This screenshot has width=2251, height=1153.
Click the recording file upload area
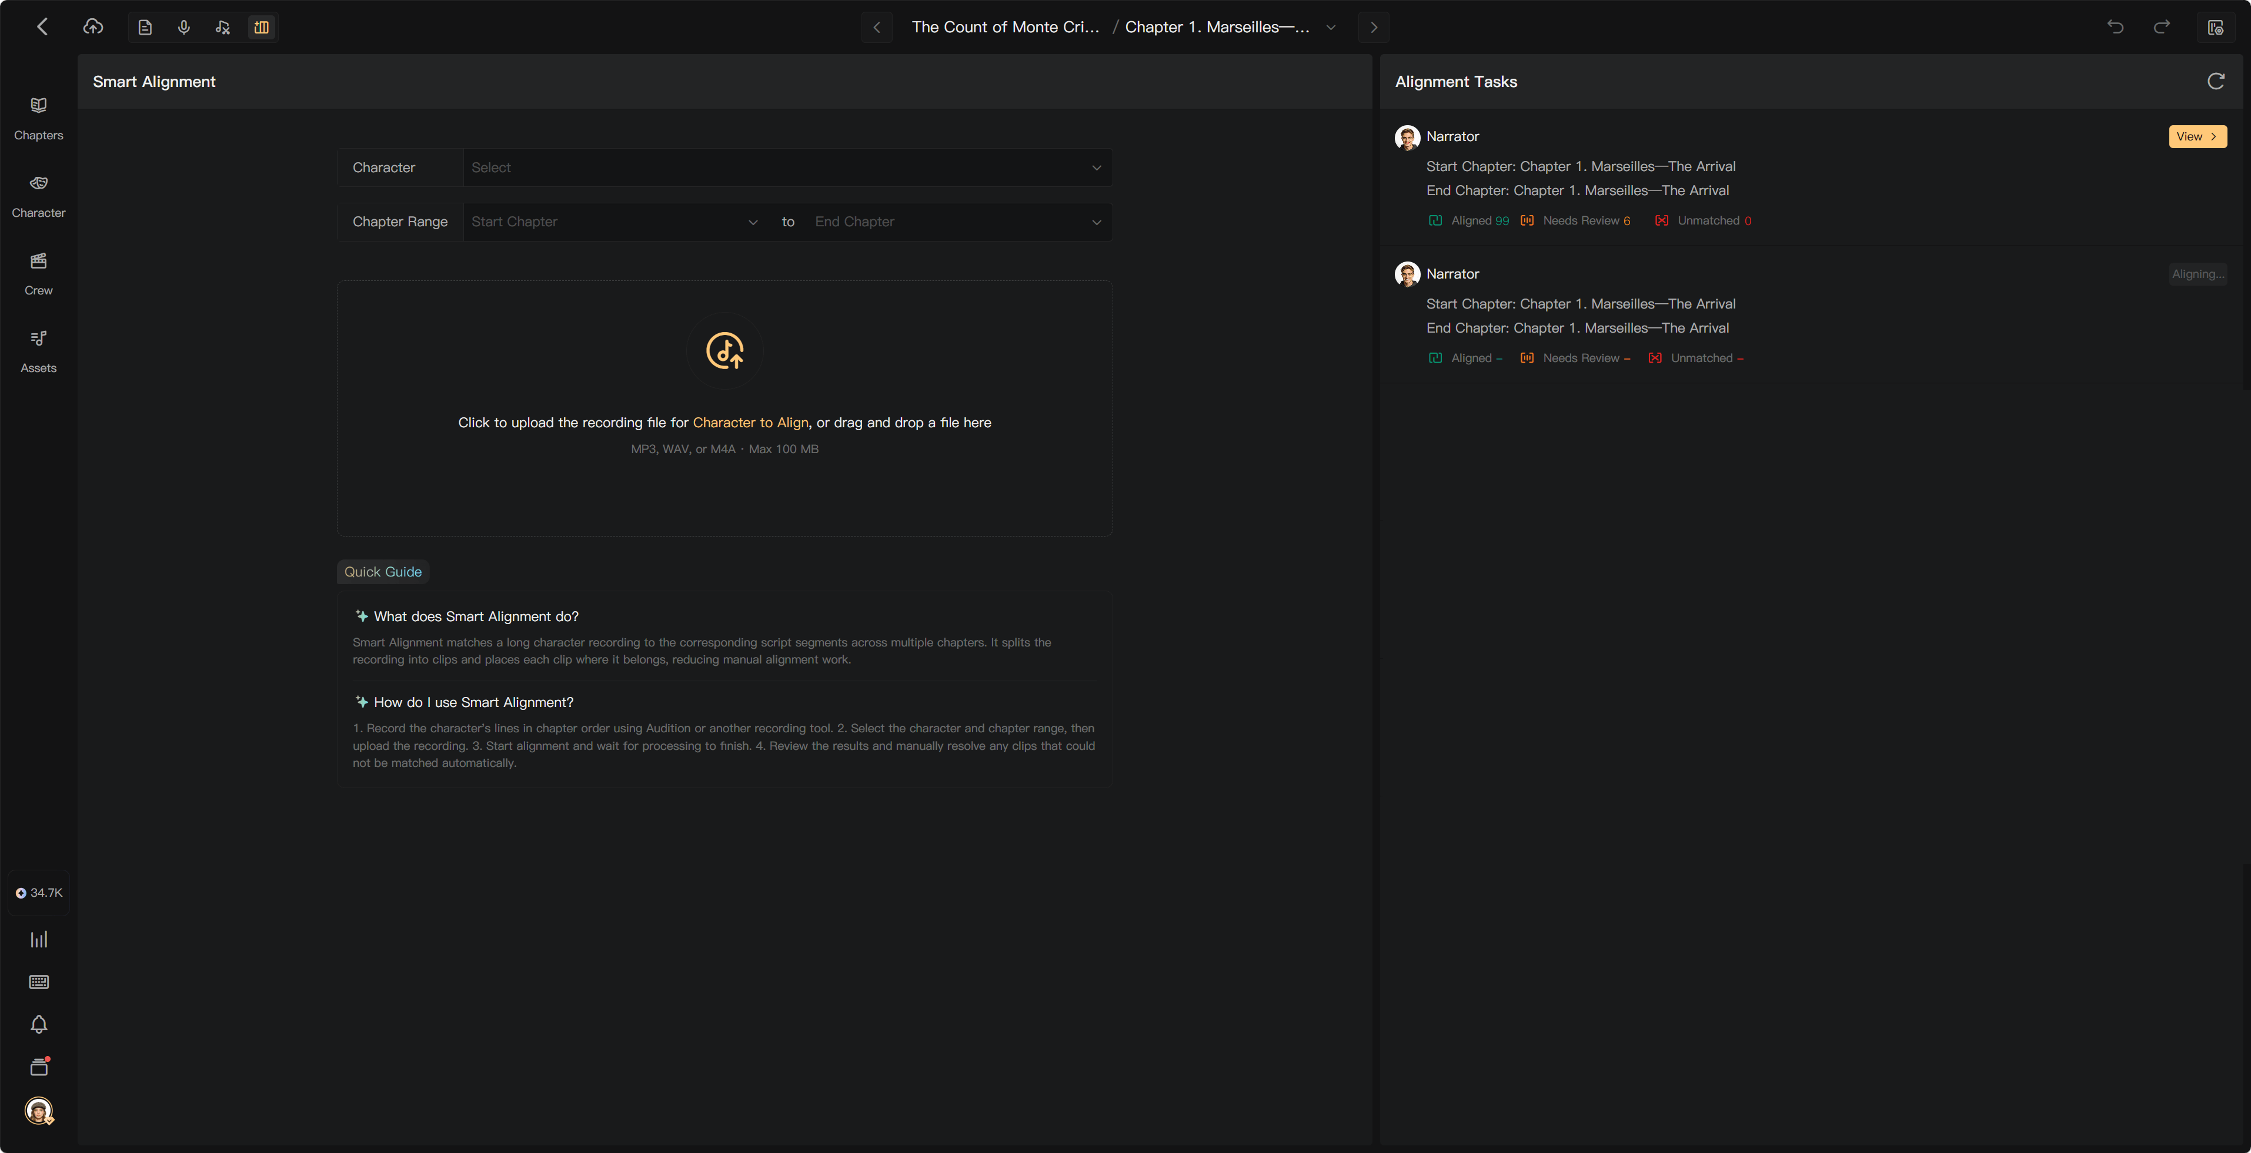724,408
